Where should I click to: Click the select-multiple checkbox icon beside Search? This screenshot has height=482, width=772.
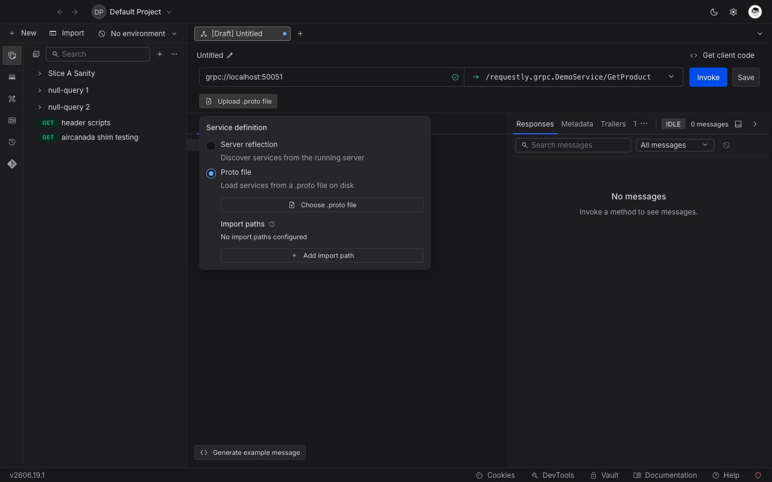coord(36,54)
